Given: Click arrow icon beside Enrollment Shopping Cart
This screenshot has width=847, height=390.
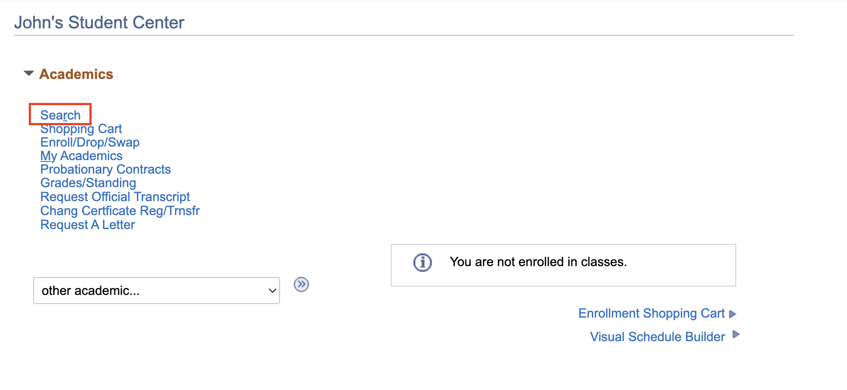Looking at the screenshot, I should [x=733, y=314].
